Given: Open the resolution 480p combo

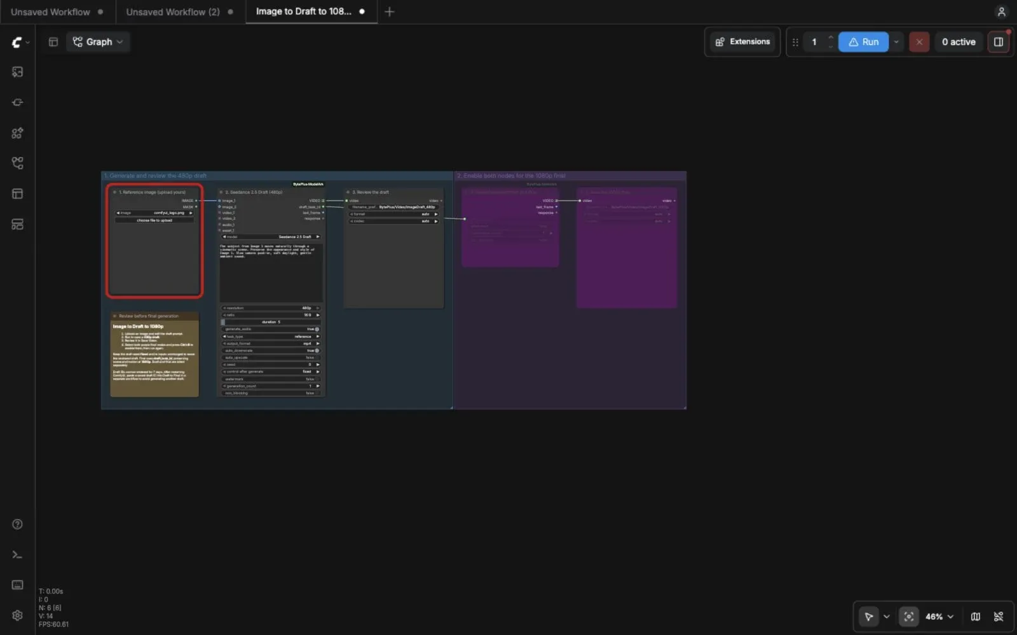Looking at the screenshot, I should [x=271, y=308].
